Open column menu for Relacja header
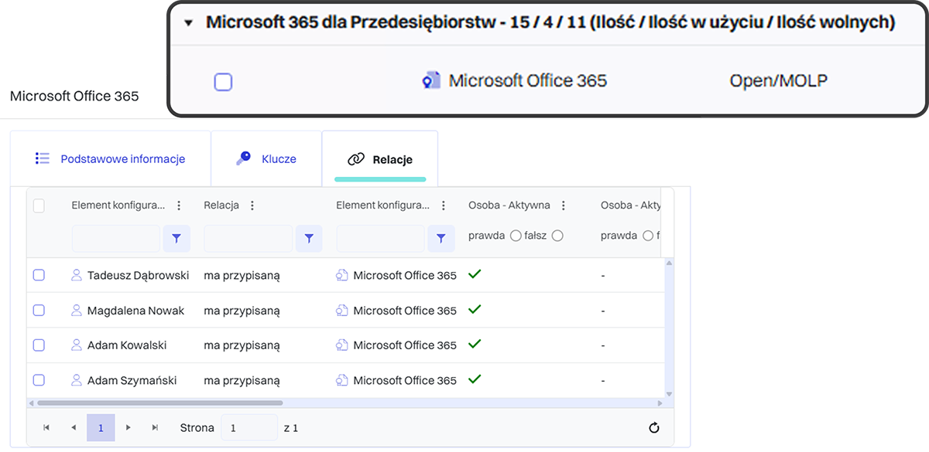This screenshot has width=929, height=452. coord(252,206)
